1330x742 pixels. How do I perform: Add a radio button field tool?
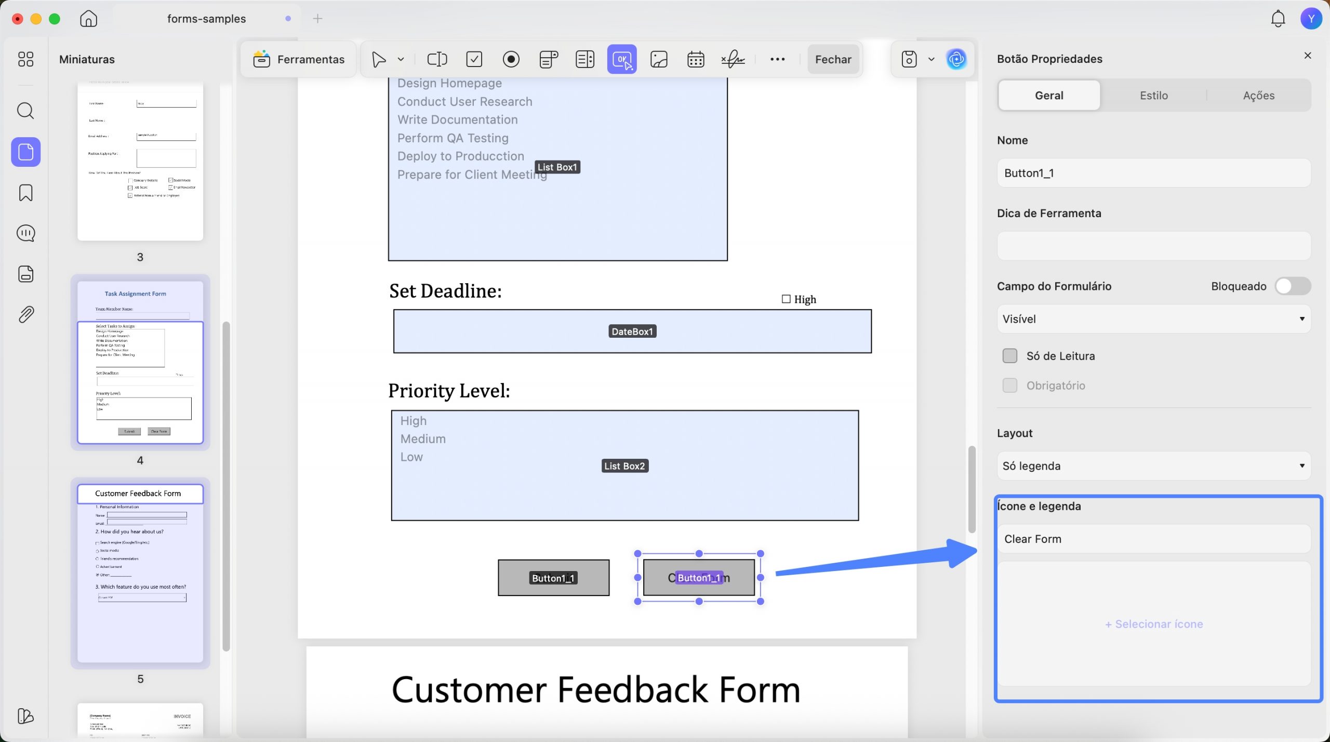(511, 59)
